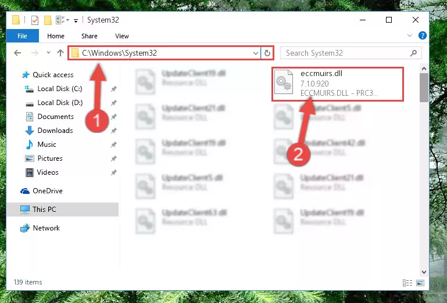Click the folder icon in title bar
Image resolution: width=447 pixels, height=303 pixels.
coord(16,20)
